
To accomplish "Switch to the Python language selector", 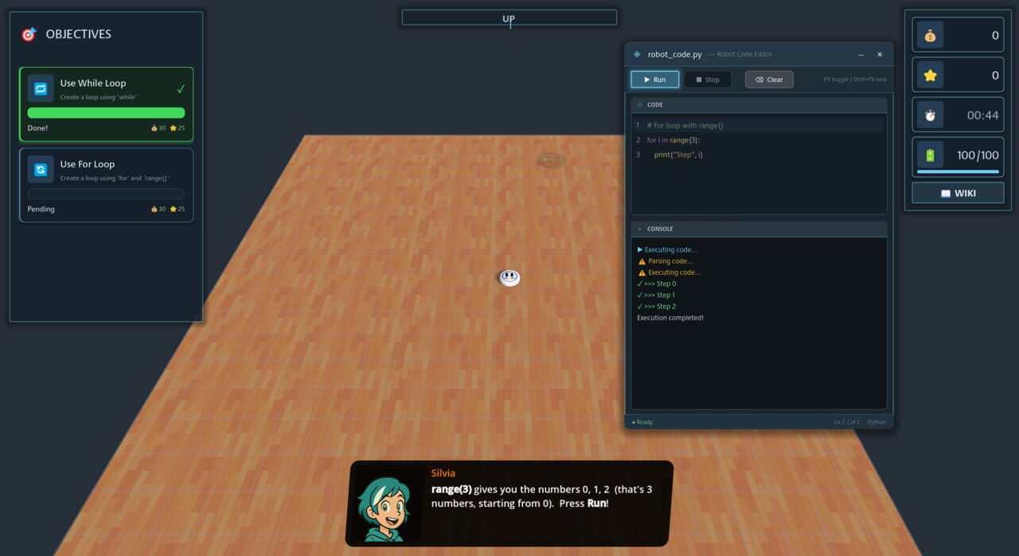I will tap(876, 422).
